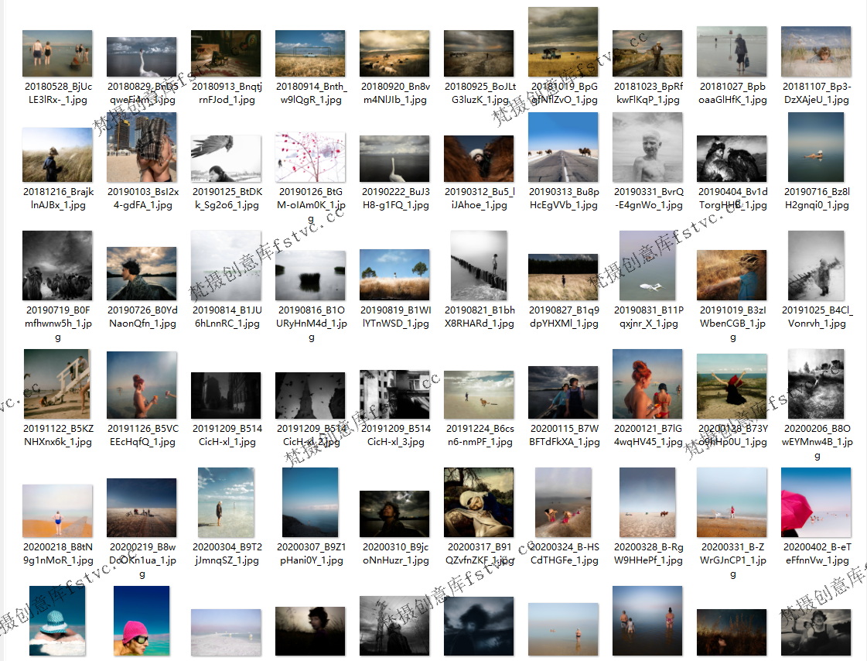This screenshot has width=867, height=661.
Task: Select dark portrait 20200310_B9jcoNnHuzr_1.jpg
Action: (x=394, y=514)
